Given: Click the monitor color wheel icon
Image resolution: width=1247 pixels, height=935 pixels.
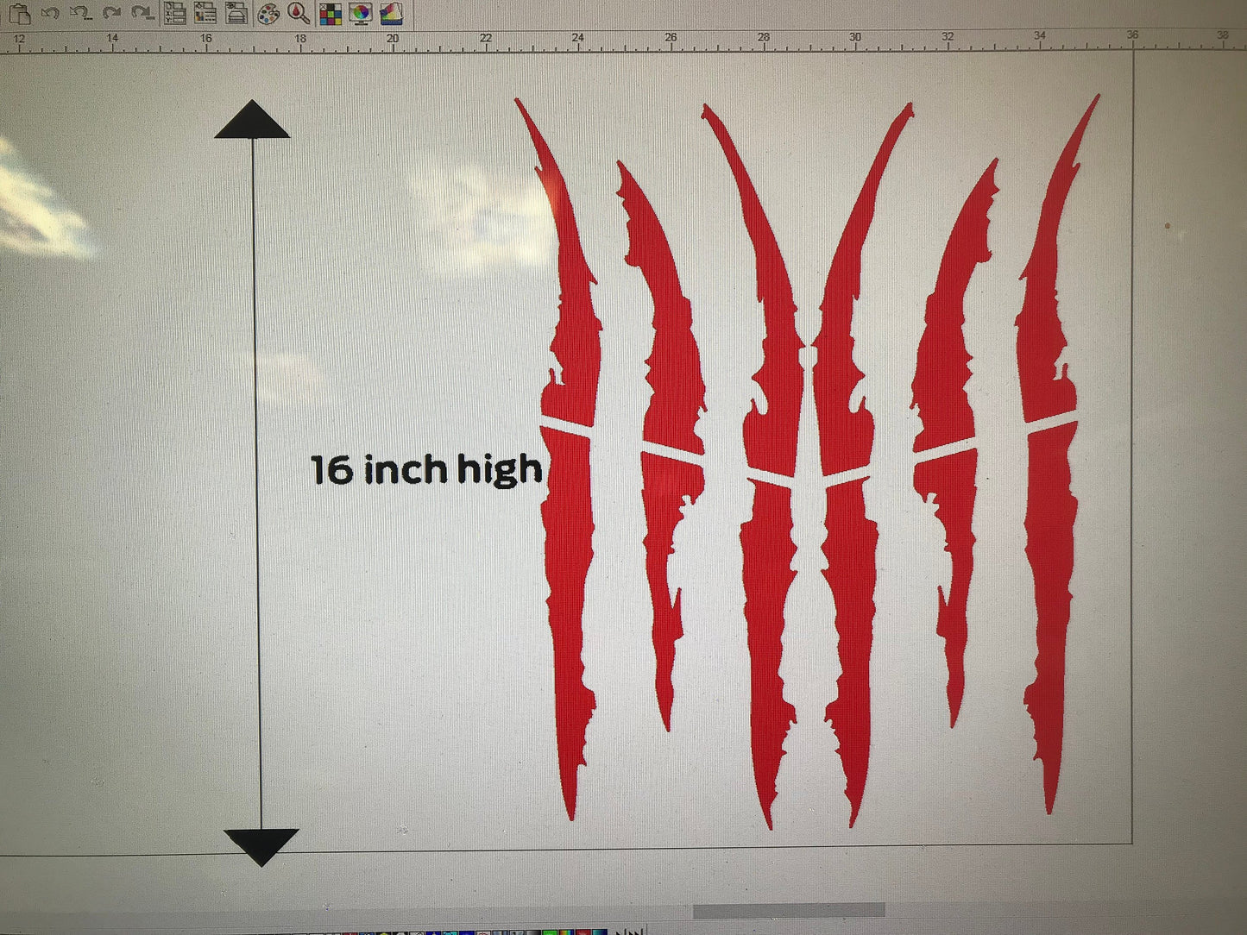Looking at the screenshot, I should (x=361, y=14).
